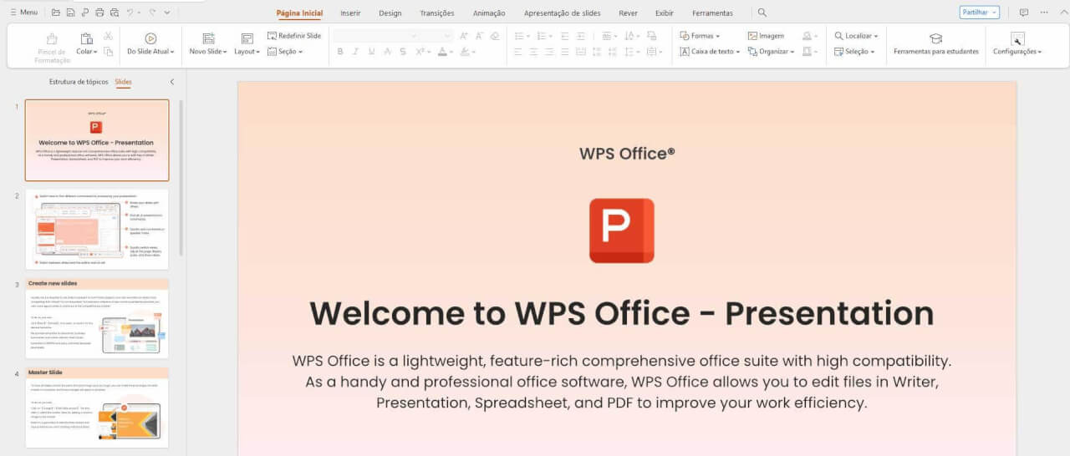This screenshot has width=1070, height=456.
Task: Toggle Italic formatting
Action: [356, 52]
